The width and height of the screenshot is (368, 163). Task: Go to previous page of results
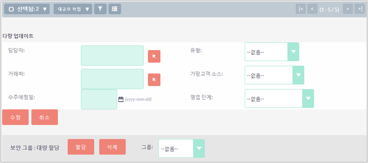click(312, 9)
